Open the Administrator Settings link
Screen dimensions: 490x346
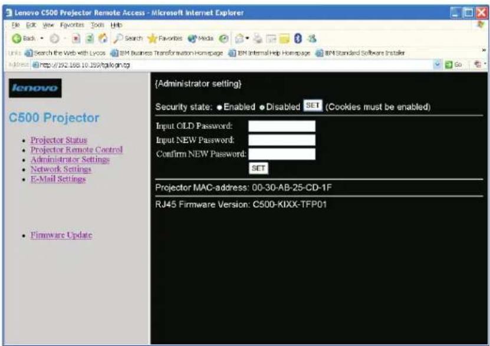70,159
